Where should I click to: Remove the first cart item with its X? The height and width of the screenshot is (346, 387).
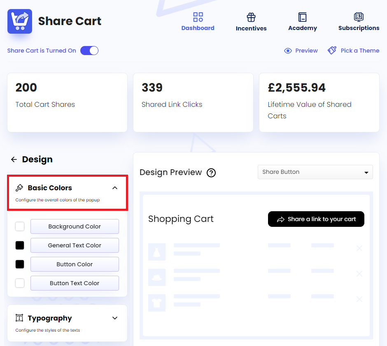(x=359, y=248)
